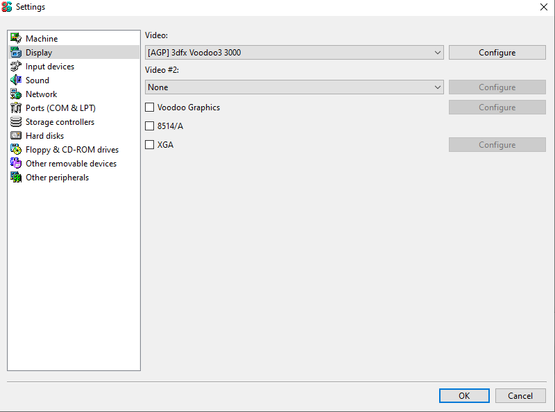Go to Input devices settings
This screenshot has height=412, width=555.
click(x=50, y=67)
